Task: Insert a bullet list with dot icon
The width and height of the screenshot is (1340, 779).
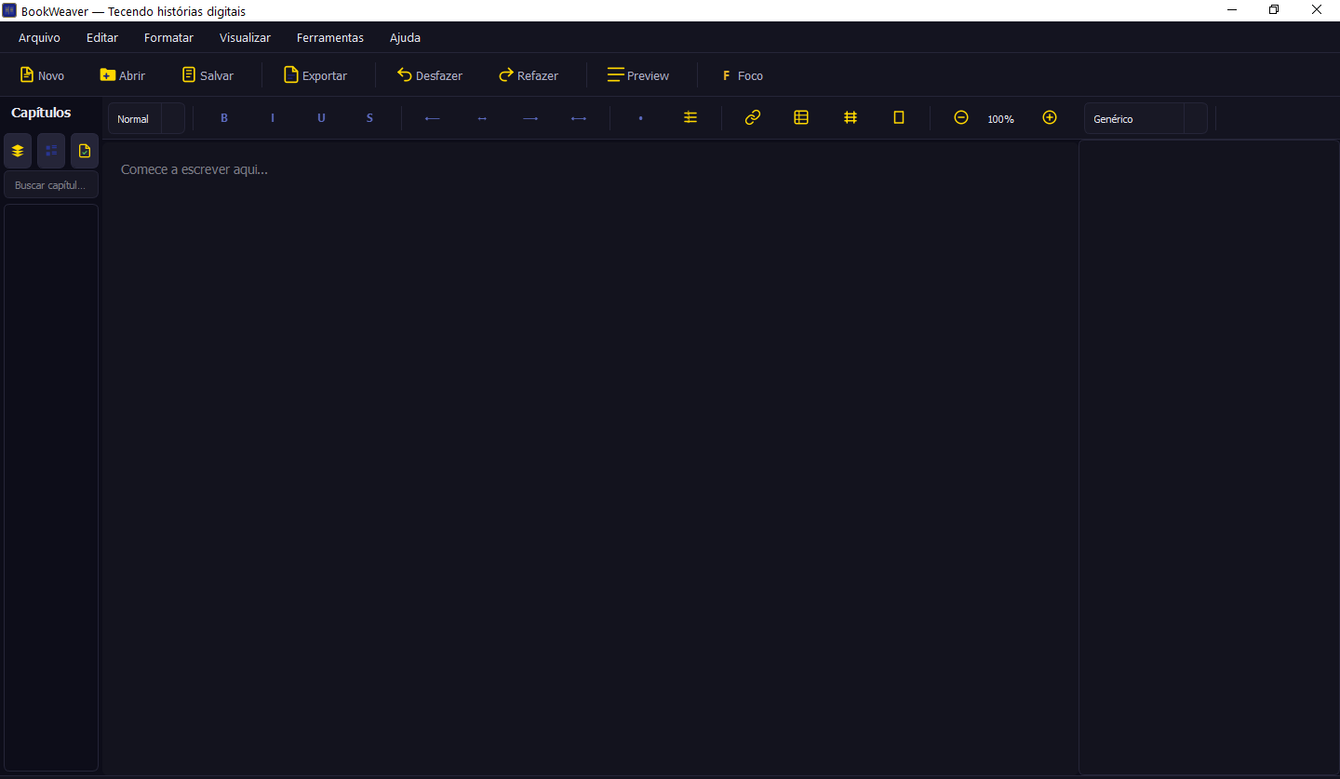Action: (641, 118)
